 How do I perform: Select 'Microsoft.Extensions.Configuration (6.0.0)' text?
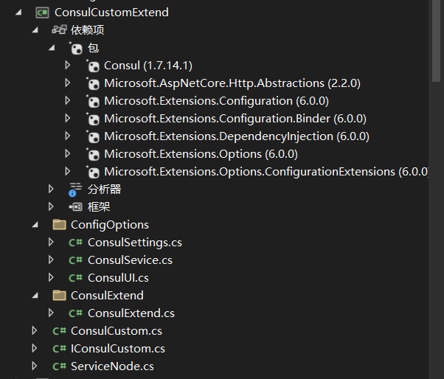point(216,101)
